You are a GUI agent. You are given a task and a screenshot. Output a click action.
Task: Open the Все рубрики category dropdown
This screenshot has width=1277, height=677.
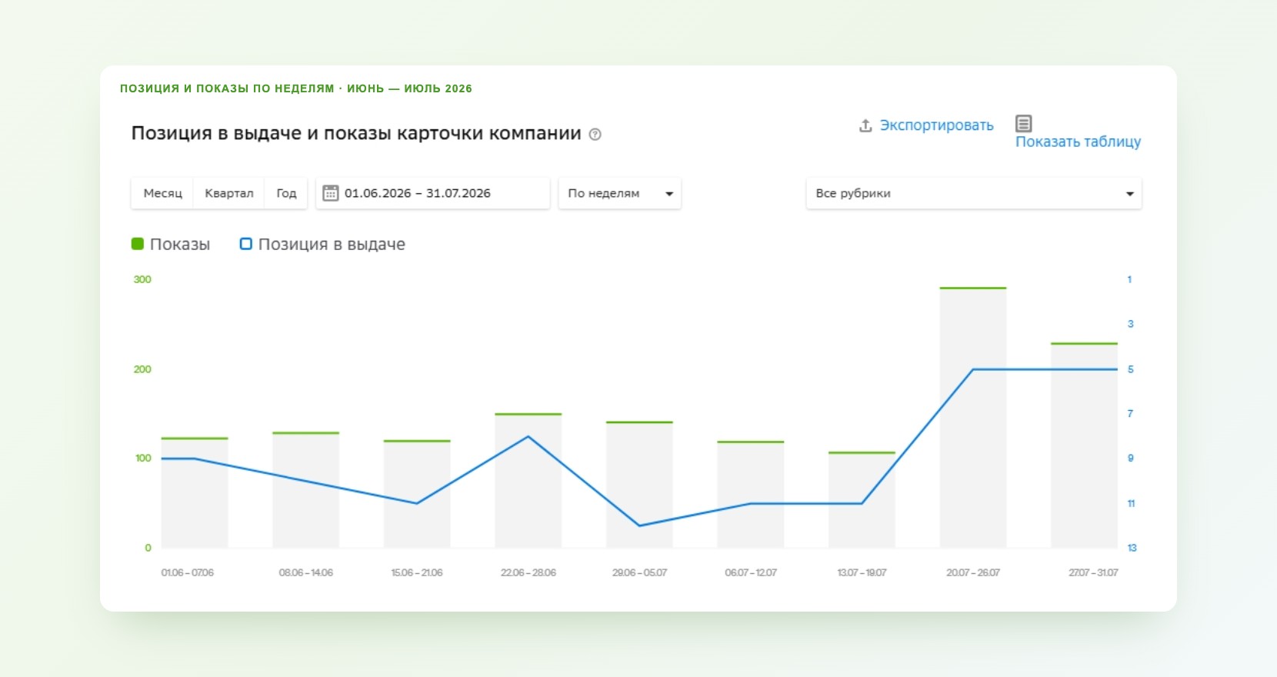(x=974, y=193)
